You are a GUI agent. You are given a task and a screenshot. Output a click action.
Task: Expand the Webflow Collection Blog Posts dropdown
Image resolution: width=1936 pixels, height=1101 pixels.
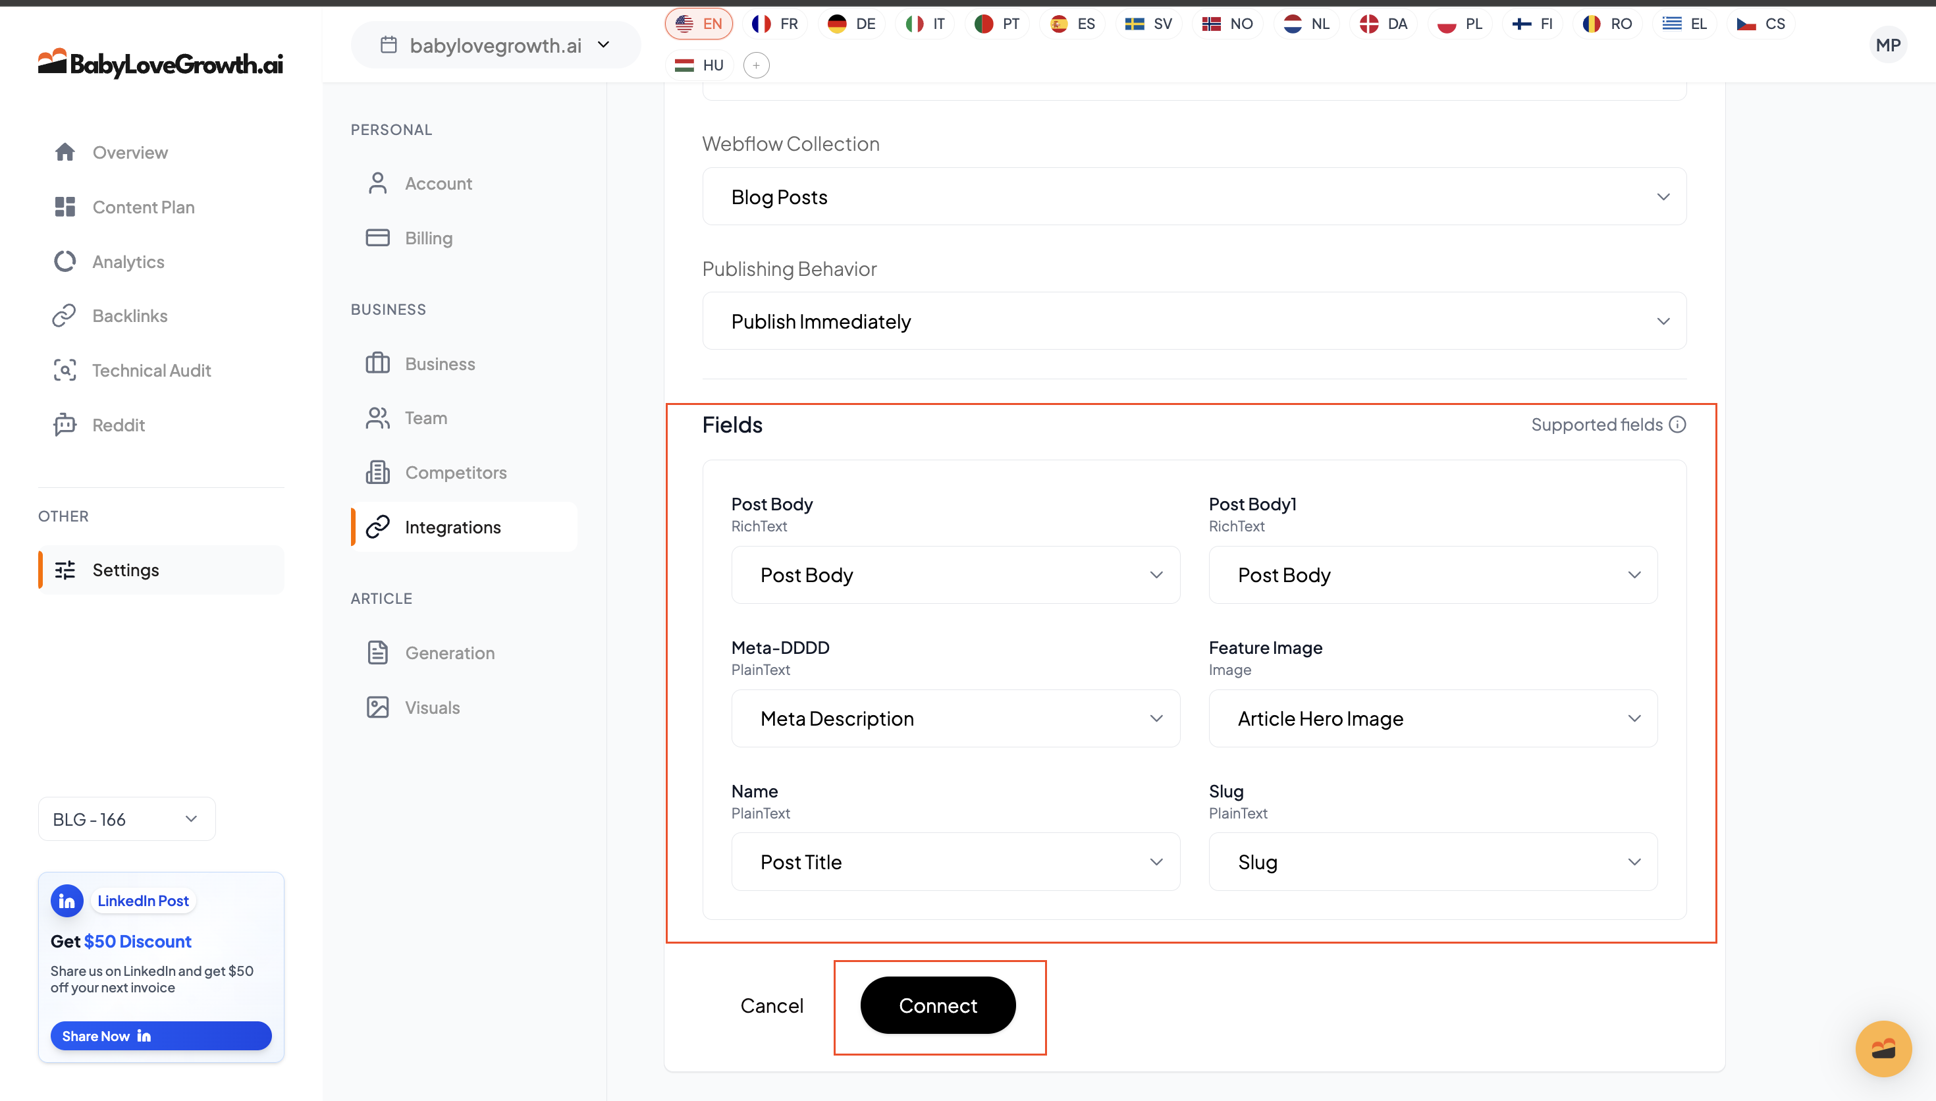1194,197
